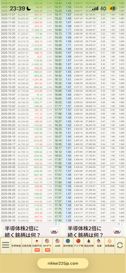Open 商品先物 oil drop icon
The height and width of the screenshot is (273, 126).
pos(89,246)
